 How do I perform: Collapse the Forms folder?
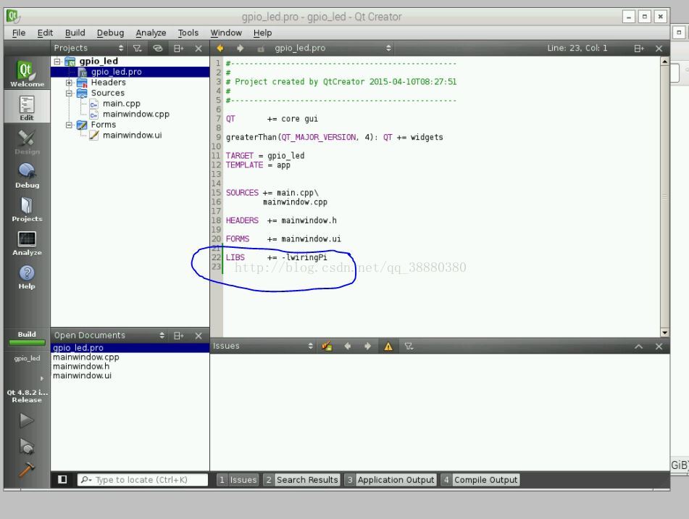69,125
